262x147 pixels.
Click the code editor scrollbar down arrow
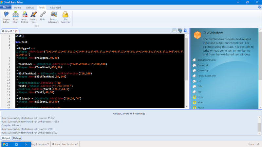pyautogui.click(x=186, y=106)
